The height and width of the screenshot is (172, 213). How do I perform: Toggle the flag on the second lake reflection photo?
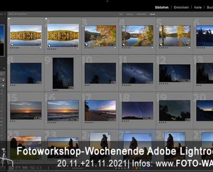pos(46,18)
